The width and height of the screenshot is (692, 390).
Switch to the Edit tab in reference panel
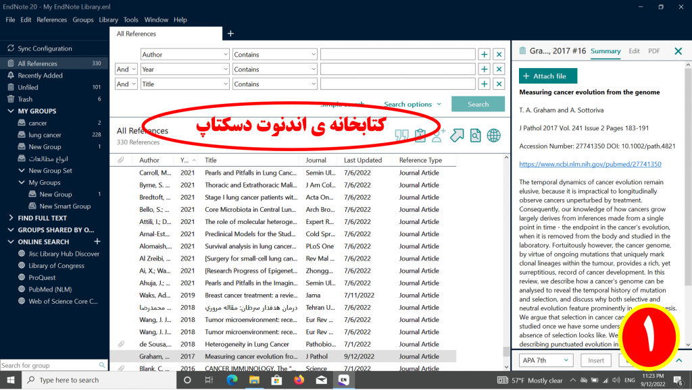tap(634, 51)
